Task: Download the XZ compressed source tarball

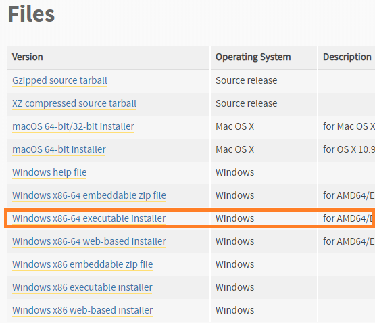Action: 74,103
